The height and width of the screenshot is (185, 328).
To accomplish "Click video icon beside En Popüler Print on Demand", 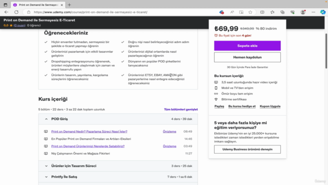I will (x=46, y=139).
